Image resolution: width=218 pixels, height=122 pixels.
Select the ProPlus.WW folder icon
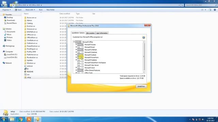(x=25, y=52)
